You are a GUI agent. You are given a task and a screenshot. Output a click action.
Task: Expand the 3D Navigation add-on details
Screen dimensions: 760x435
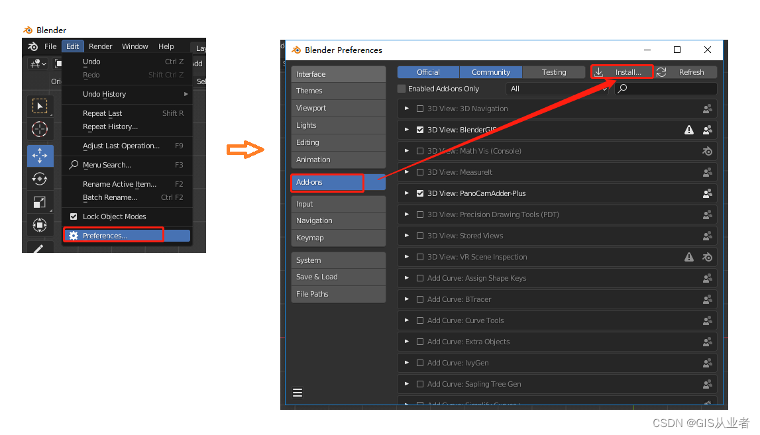tap(407, 109)
